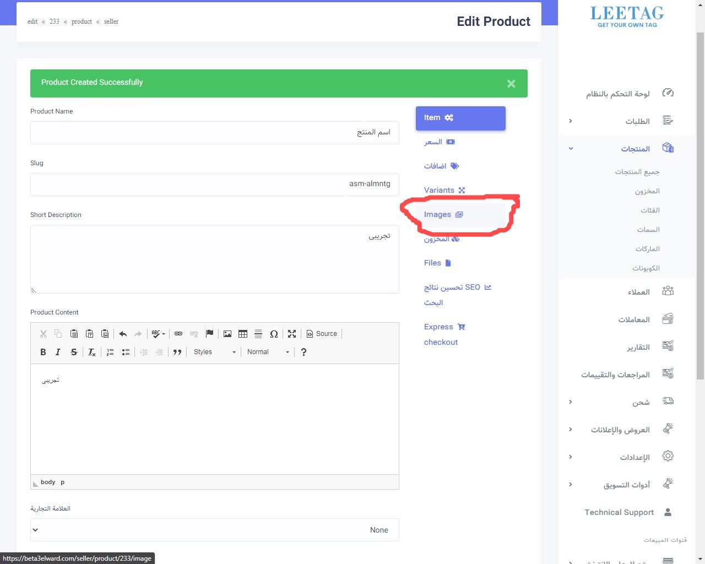Switch editor to Source view

click(x=322, y=334)
